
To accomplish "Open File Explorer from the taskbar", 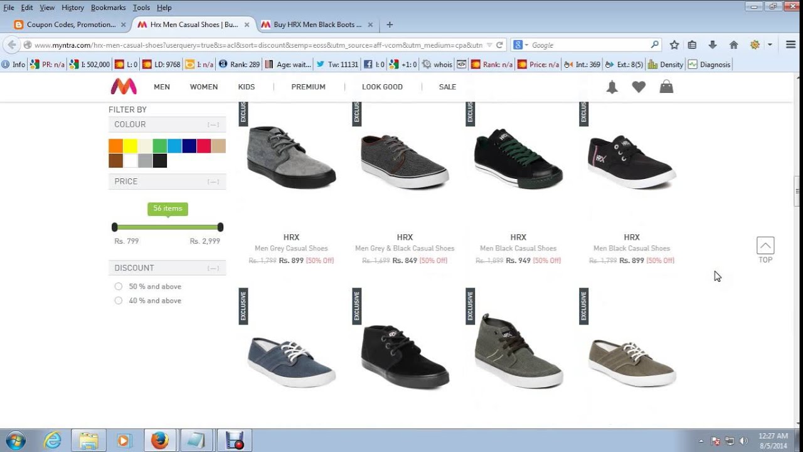I will (88, 440).
